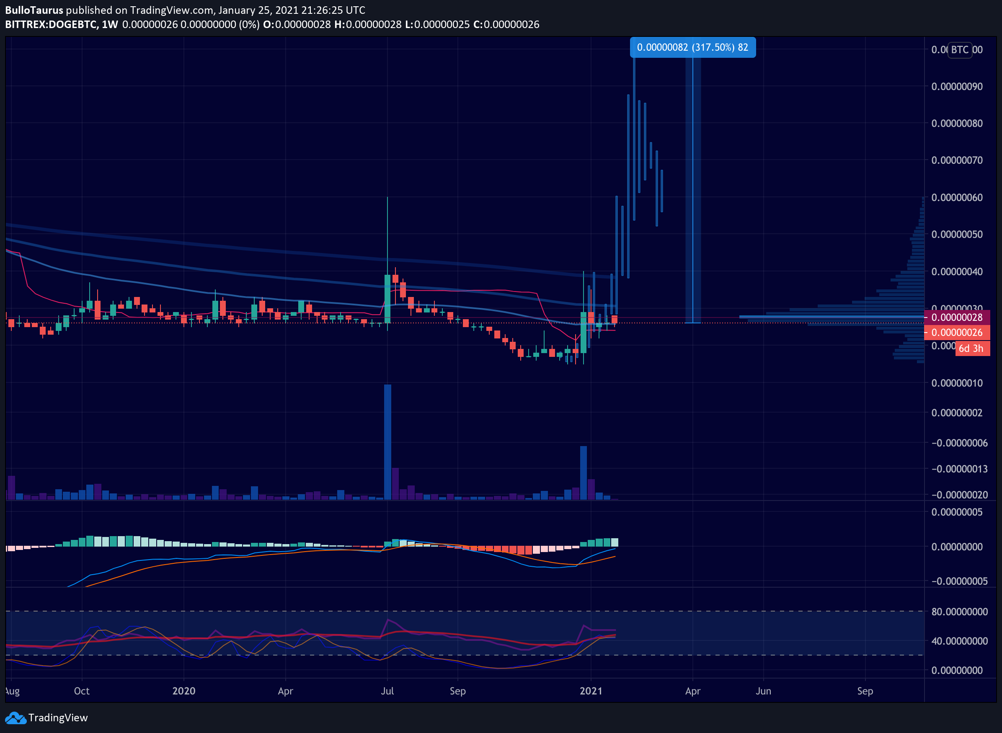Click the 0.00000040 price axis label
The width and height of the screenshot is (1002, 733).
957,271
